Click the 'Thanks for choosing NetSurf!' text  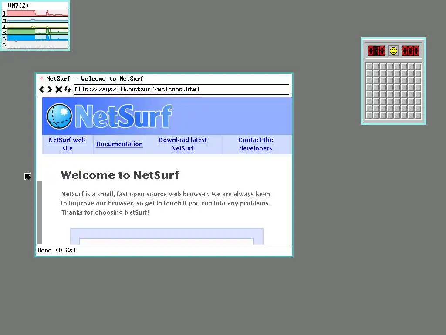[x=105, y=212]
